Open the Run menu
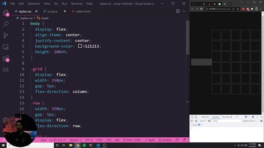This screenshot has width=264, height=148. point(64,4)
